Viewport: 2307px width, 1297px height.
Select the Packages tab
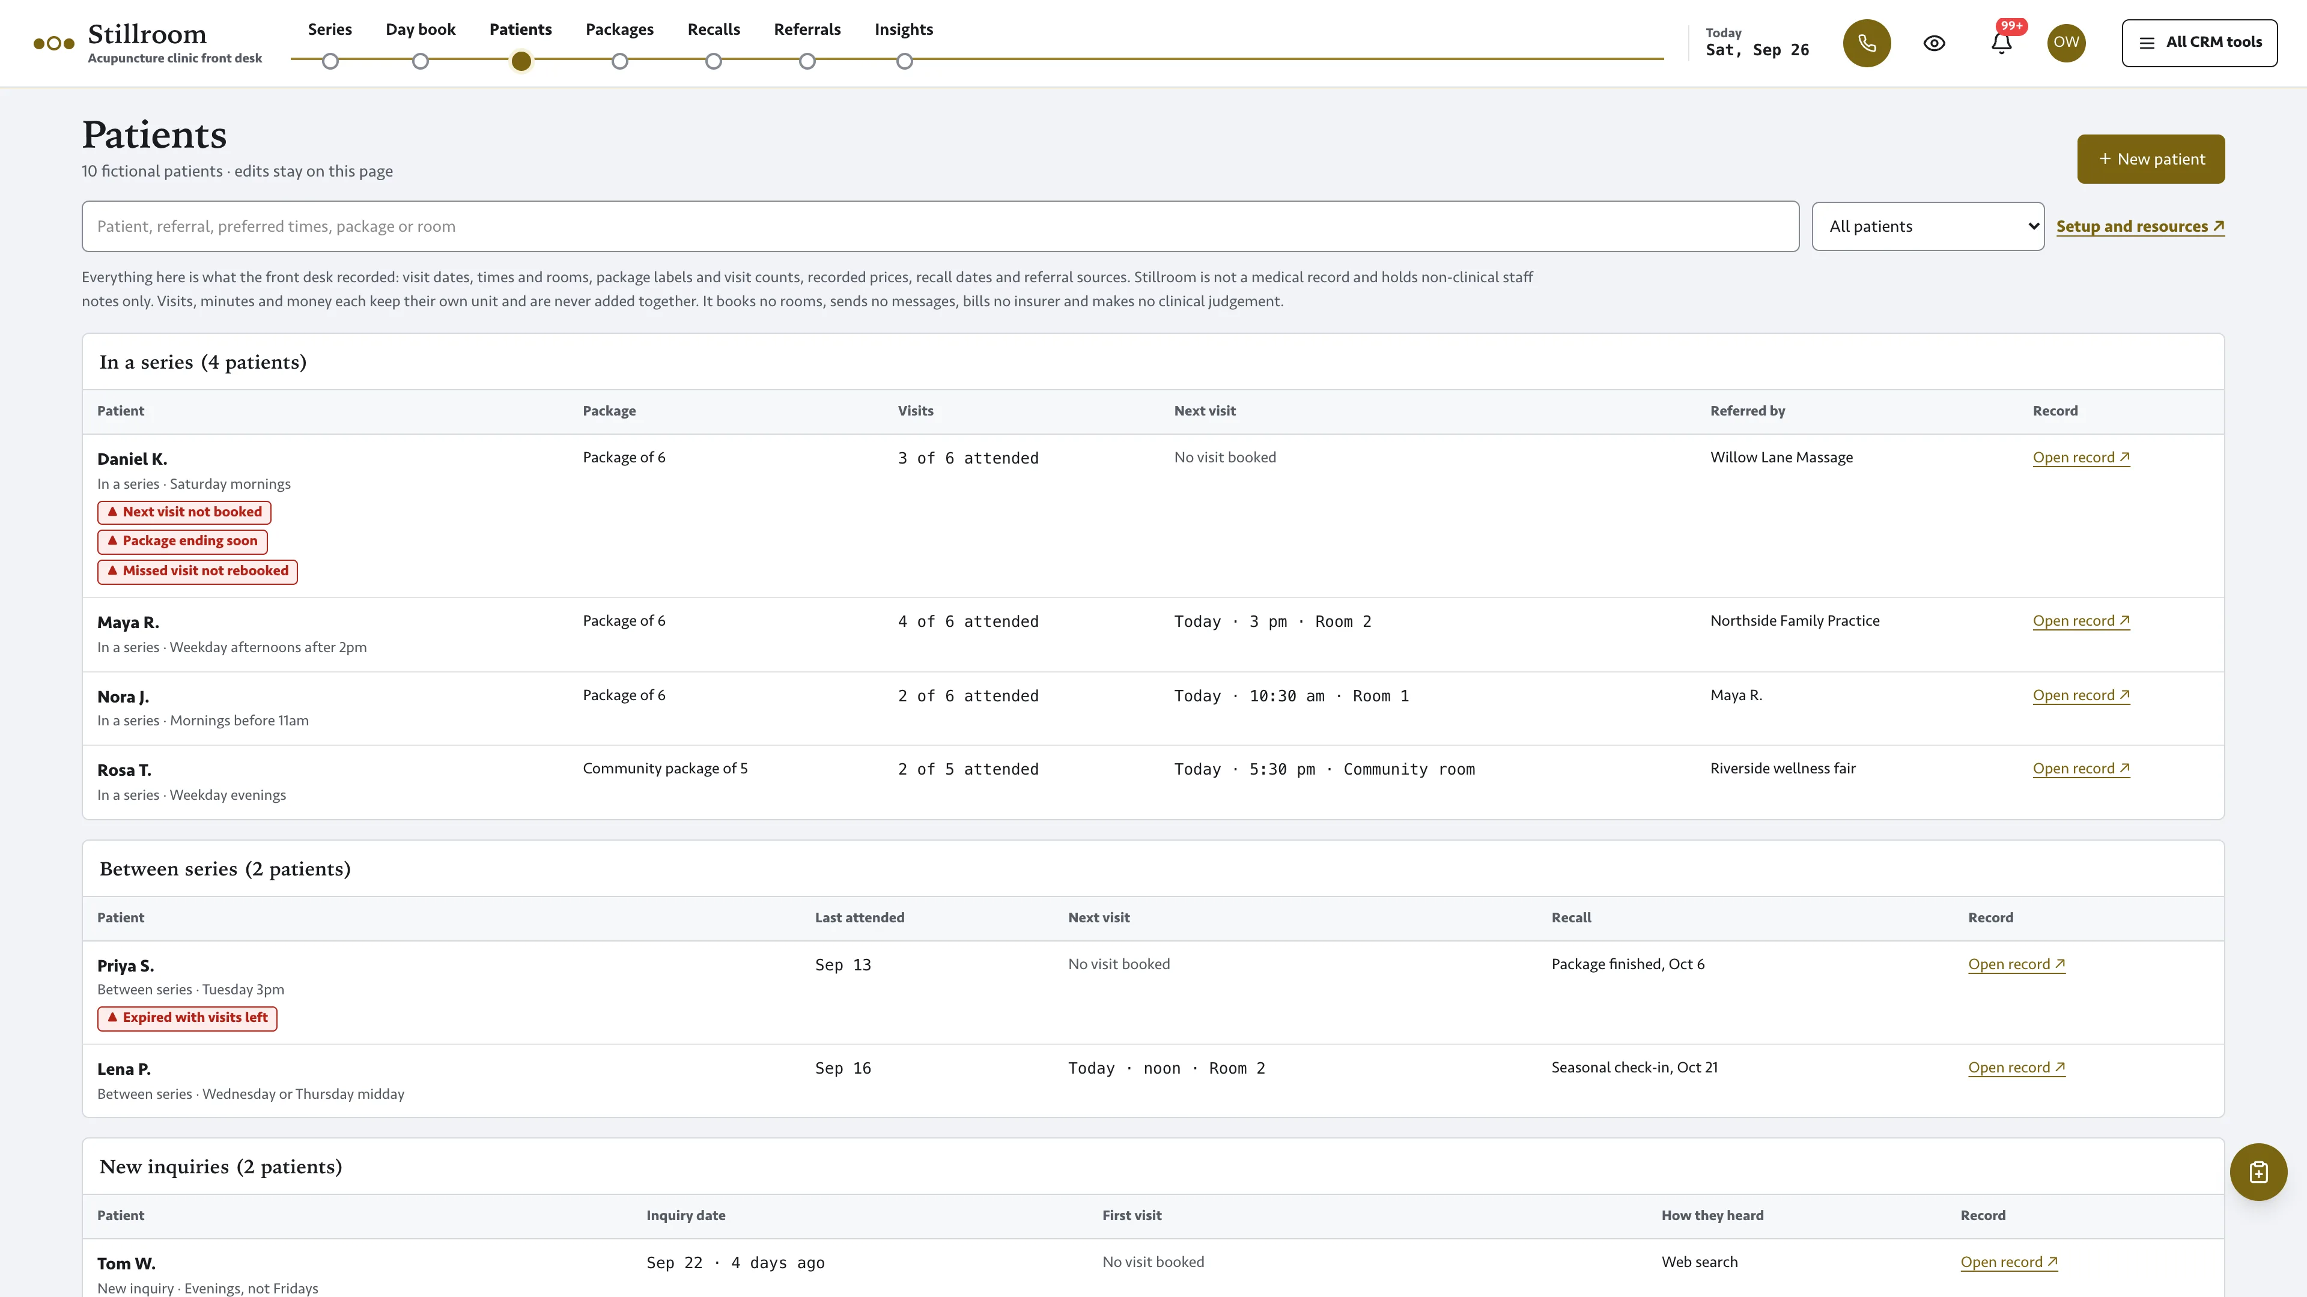pos(620,29)
